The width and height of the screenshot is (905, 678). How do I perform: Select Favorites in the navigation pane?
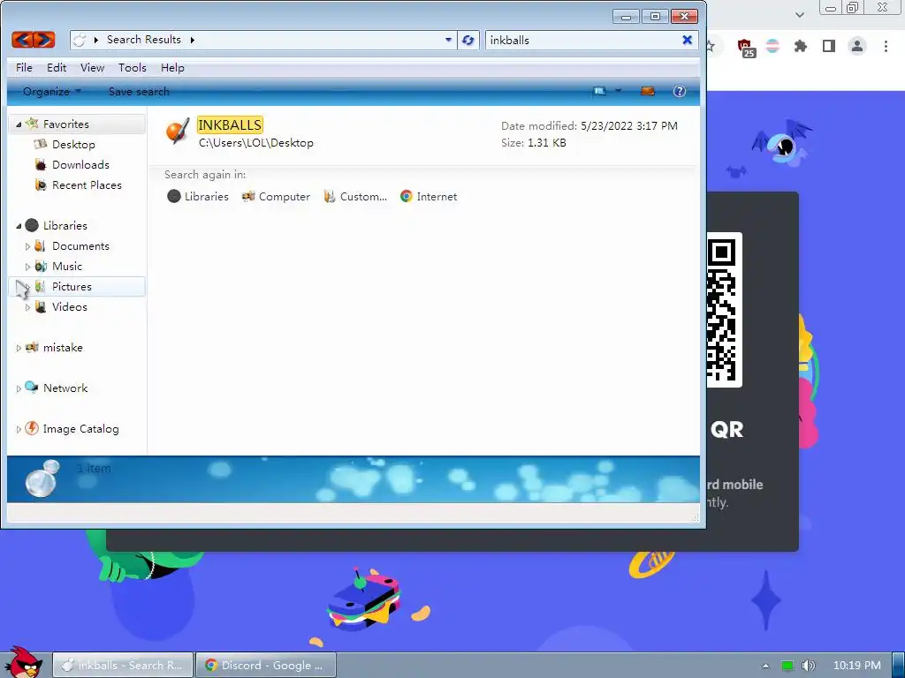pos(65,124)
